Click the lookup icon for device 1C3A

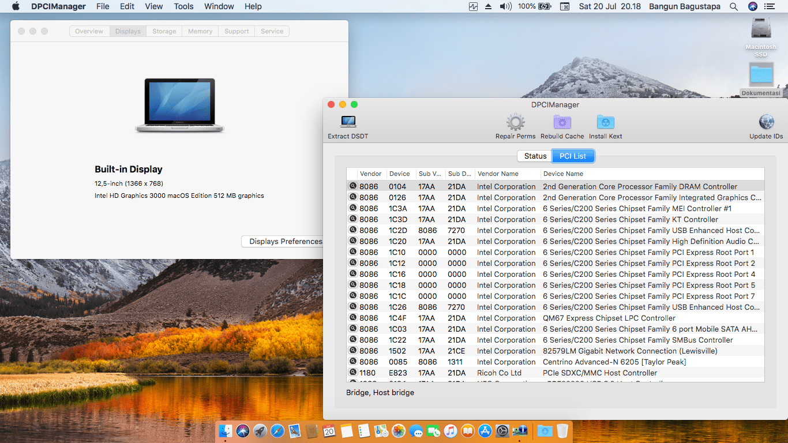352,208
